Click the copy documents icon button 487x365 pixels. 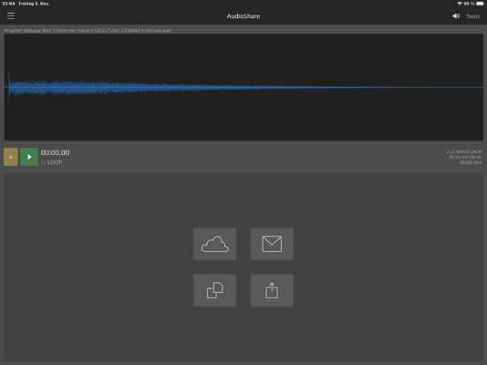pos(215,290)
